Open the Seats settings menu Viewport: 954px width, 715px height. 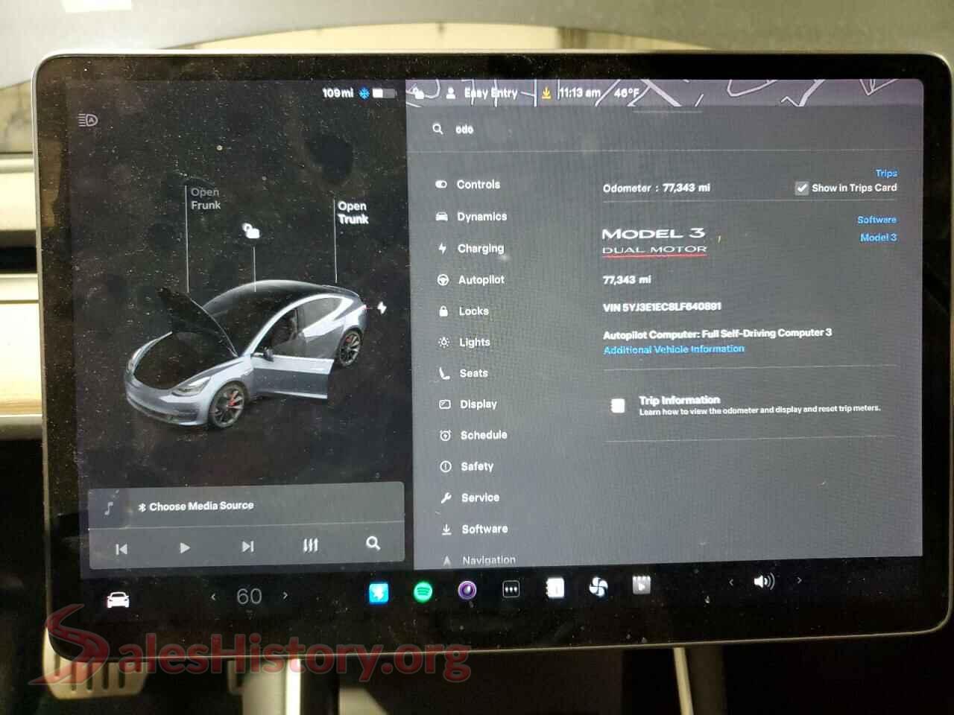(464, 374)
